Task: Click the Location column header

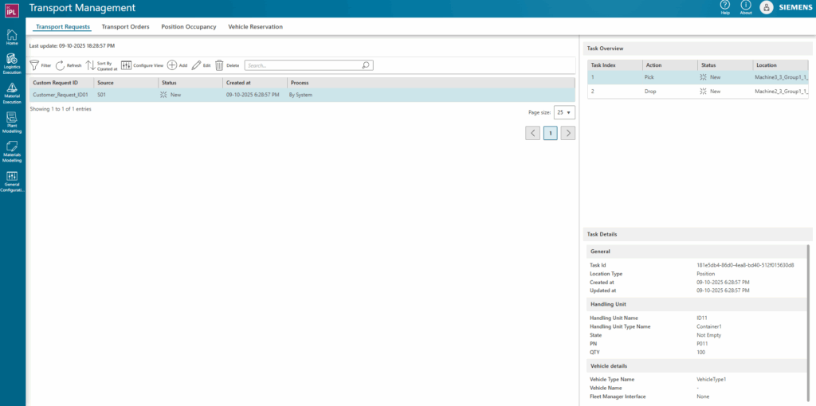Action: (x=783, y=65)
